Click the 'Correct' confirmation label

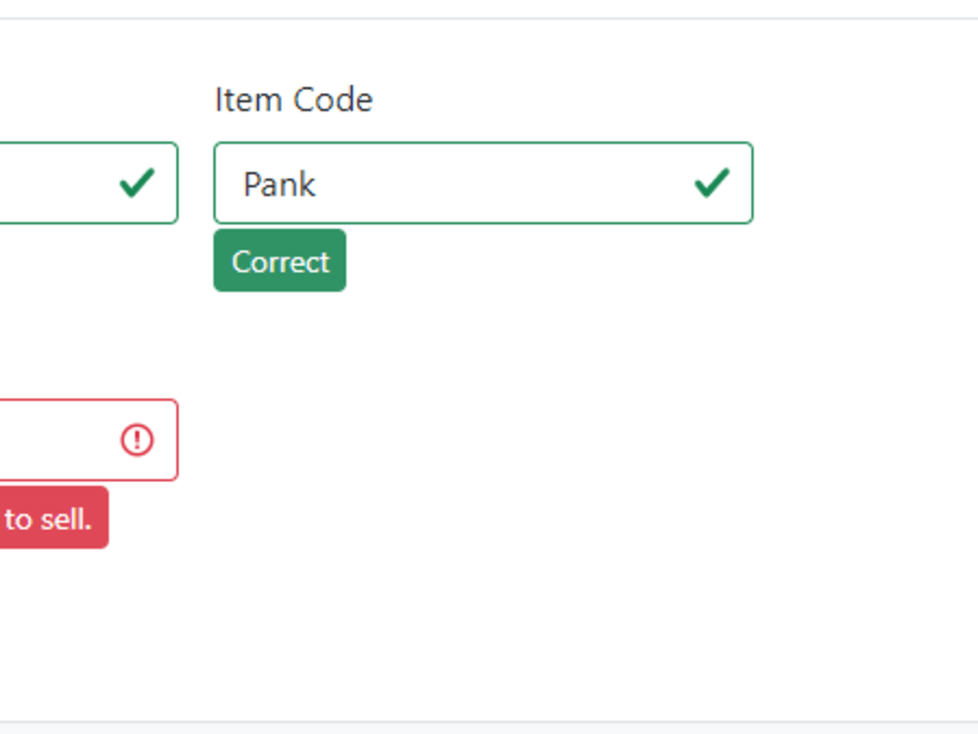pyautogui.click(x=280, y=261)
